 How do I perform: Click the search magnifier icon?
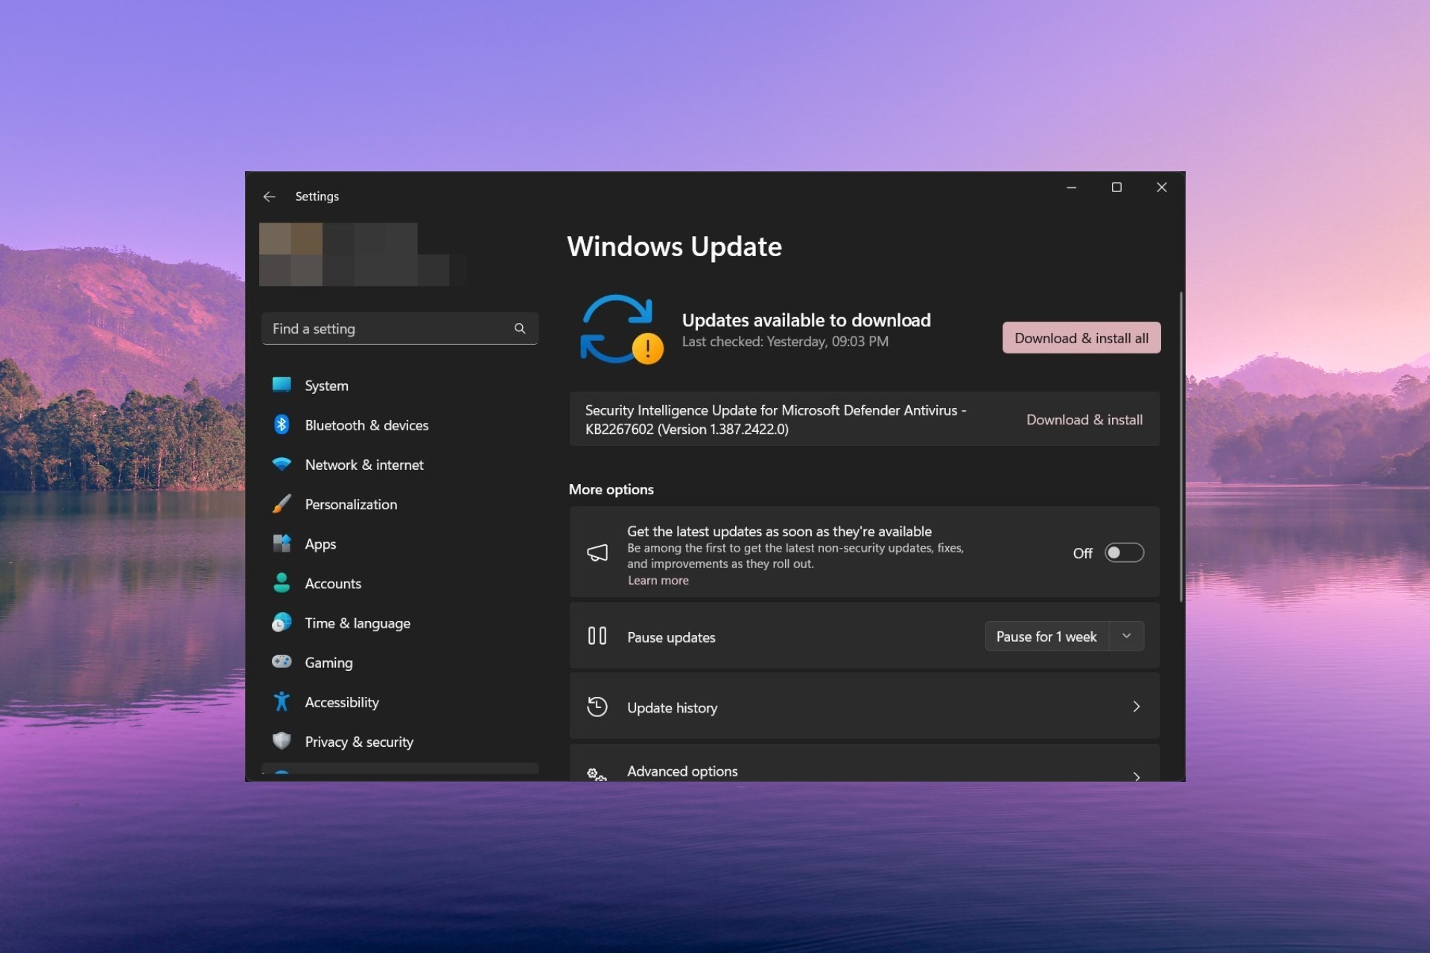(520, 328)
